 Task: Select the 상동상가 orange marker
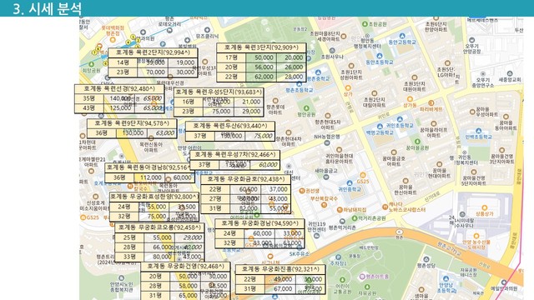[x=484, y=207]
